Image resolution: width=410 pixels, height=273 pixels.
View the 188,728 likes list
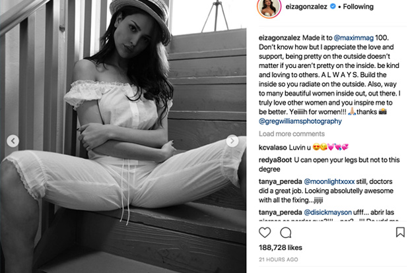[x=281, y=248]
